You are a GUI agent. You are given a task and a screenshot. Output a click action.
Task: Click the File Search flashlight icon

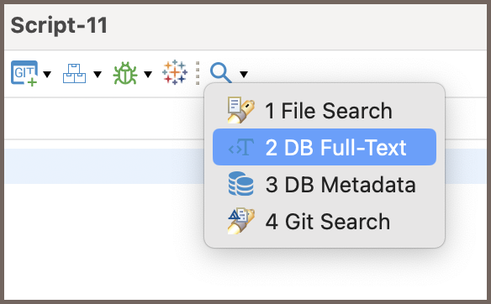tap(240, 110)
